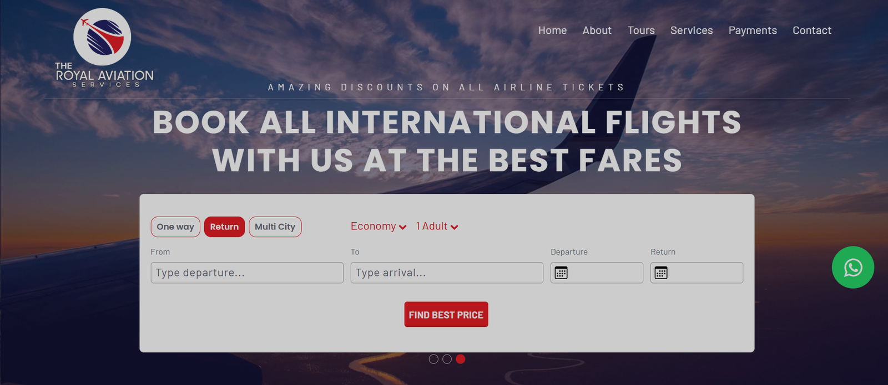Click inside the Return date field
The width and height of the screenshot is (888, 385).
click(x=697, y=273)
